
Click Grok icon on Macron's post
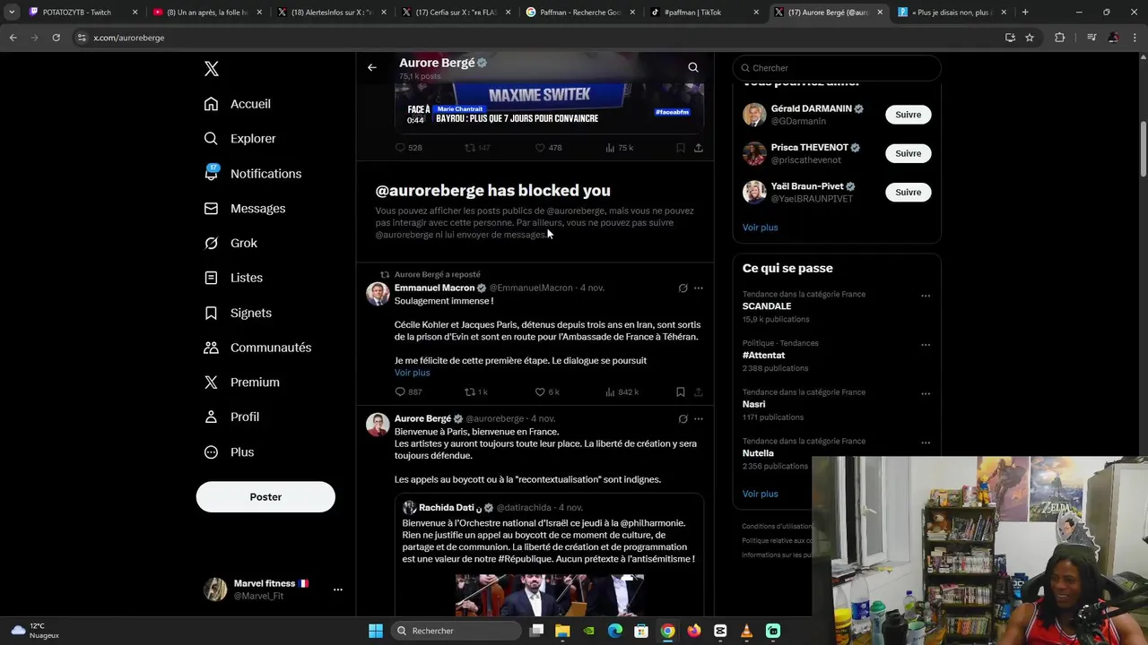[x=683, y=288]
